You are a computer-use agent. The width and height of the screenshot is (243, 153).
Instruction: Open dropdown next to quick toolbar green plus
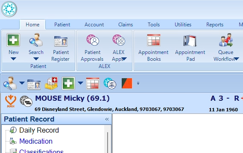80,83
